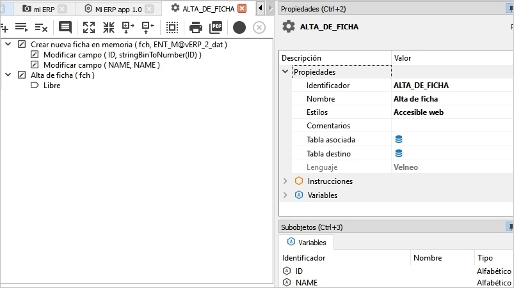Toggle checkbox of Modificar campo ID line

35,55
